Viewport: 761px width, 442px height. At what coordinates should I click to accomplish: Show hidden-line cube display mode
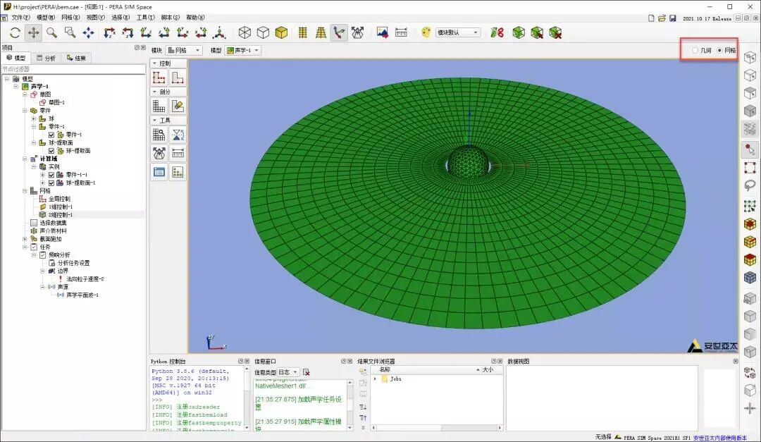click(x=263, y=32)
